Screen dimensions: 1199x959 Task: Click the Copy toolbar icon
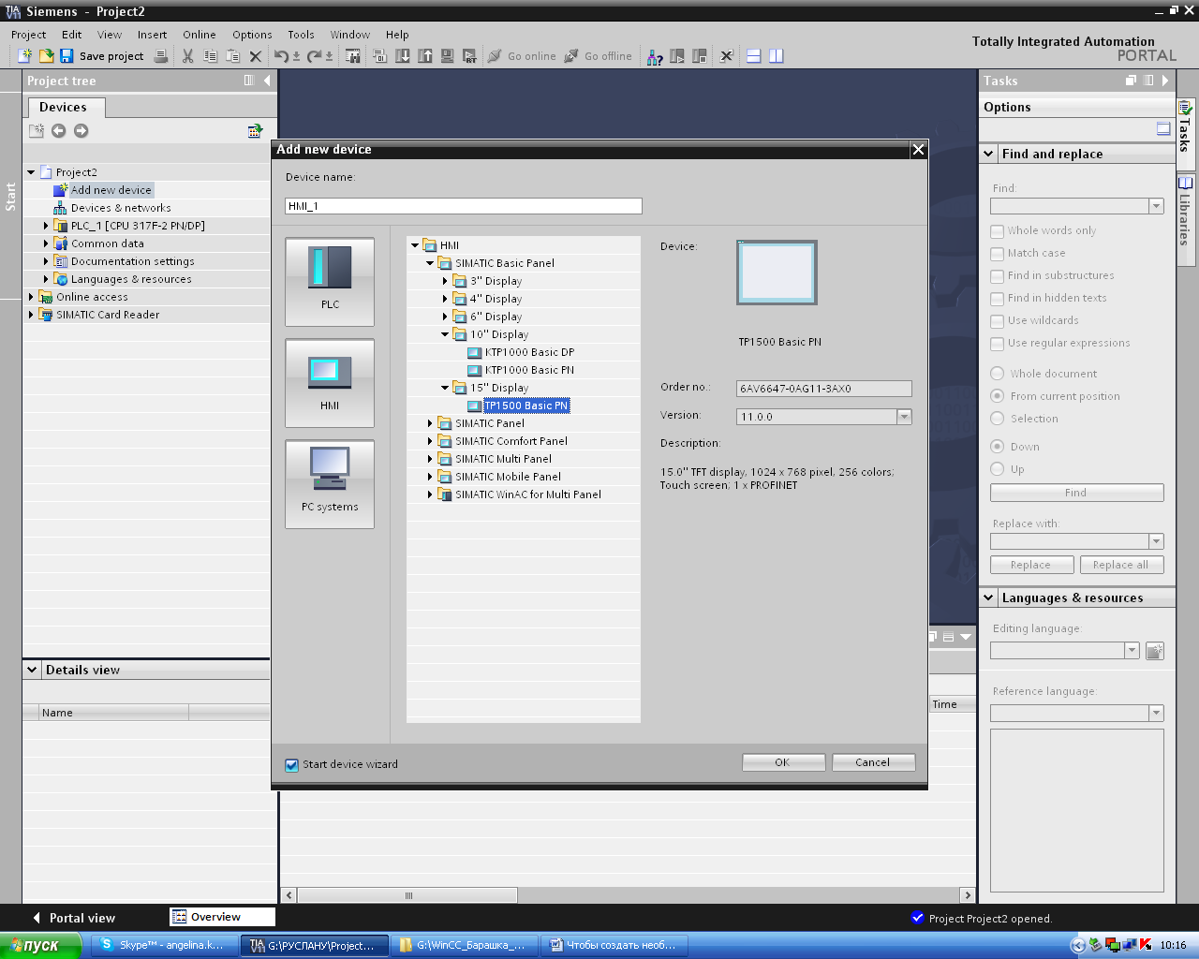point(210,56)
